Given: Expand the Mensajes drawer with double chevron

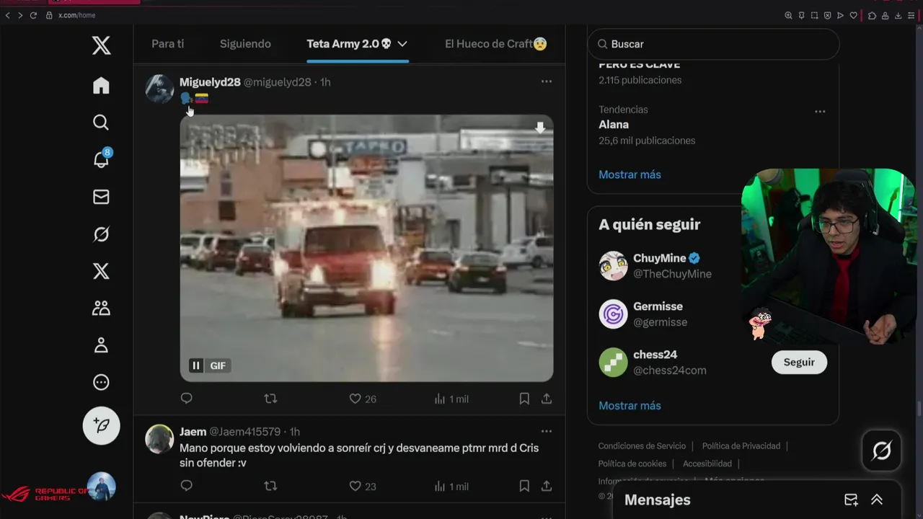Looking at the screenshot, I should [877, 500].
